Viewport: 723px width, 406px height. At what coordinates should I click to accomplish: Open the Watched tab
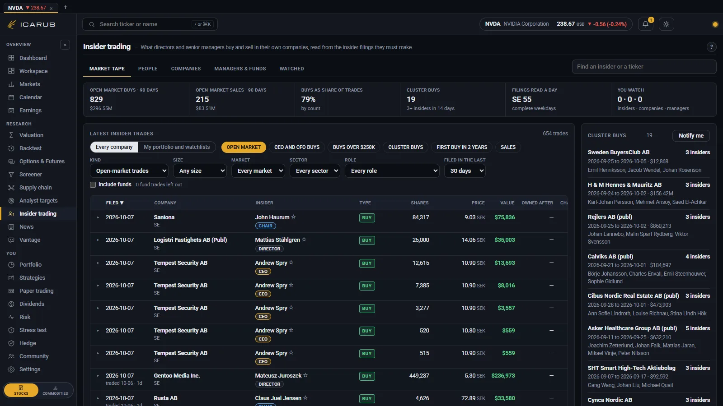pos(291,69)
